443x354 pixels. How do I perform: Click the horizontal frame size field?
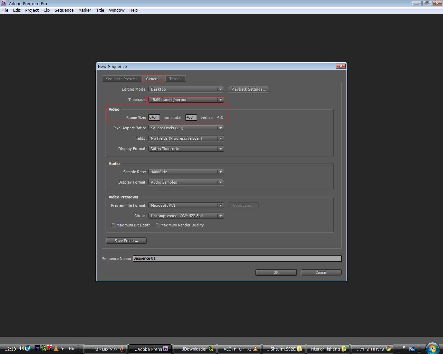pyautogui.click(x=154, y=118)
